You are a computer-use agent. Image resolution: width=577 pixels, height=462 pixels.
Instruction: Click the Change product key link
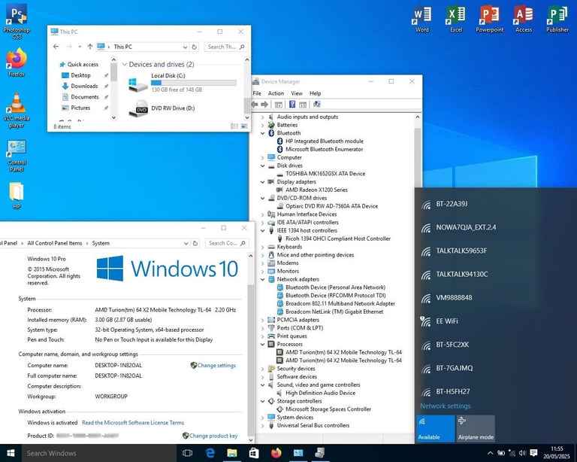coord(213,436)
